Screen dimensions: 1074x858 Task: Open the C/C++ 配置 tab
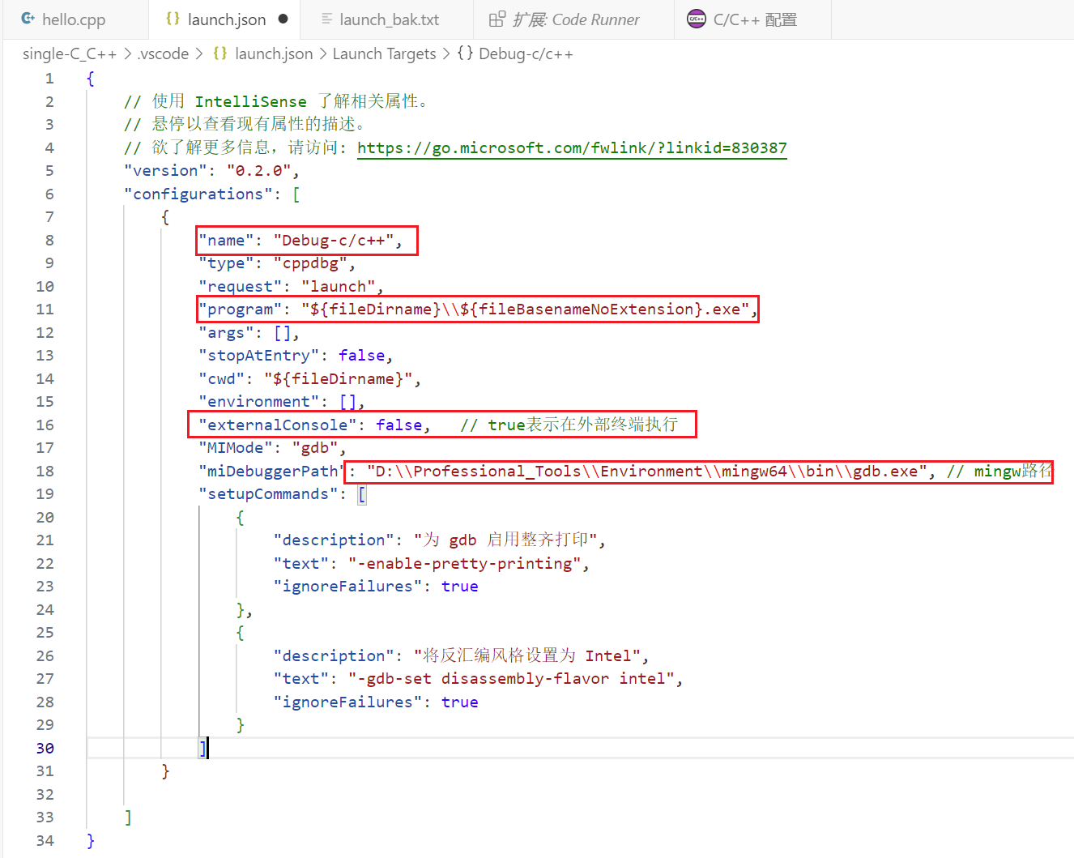coord(754,19)
